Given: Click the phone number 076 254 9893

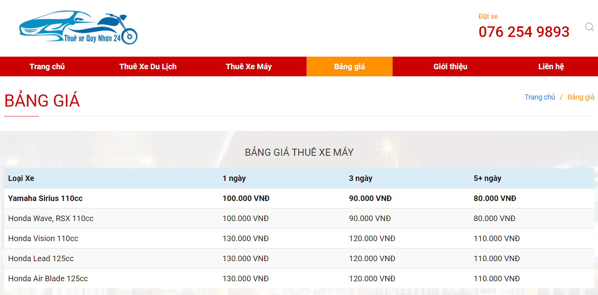Looking at the screenshot, I should [x=524, y=32].
